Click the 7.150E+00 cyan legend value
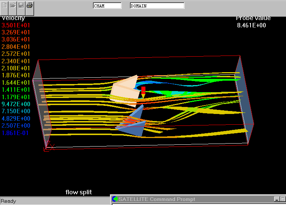Viewport: 286px width, 205px height. [x=16, y=111]
